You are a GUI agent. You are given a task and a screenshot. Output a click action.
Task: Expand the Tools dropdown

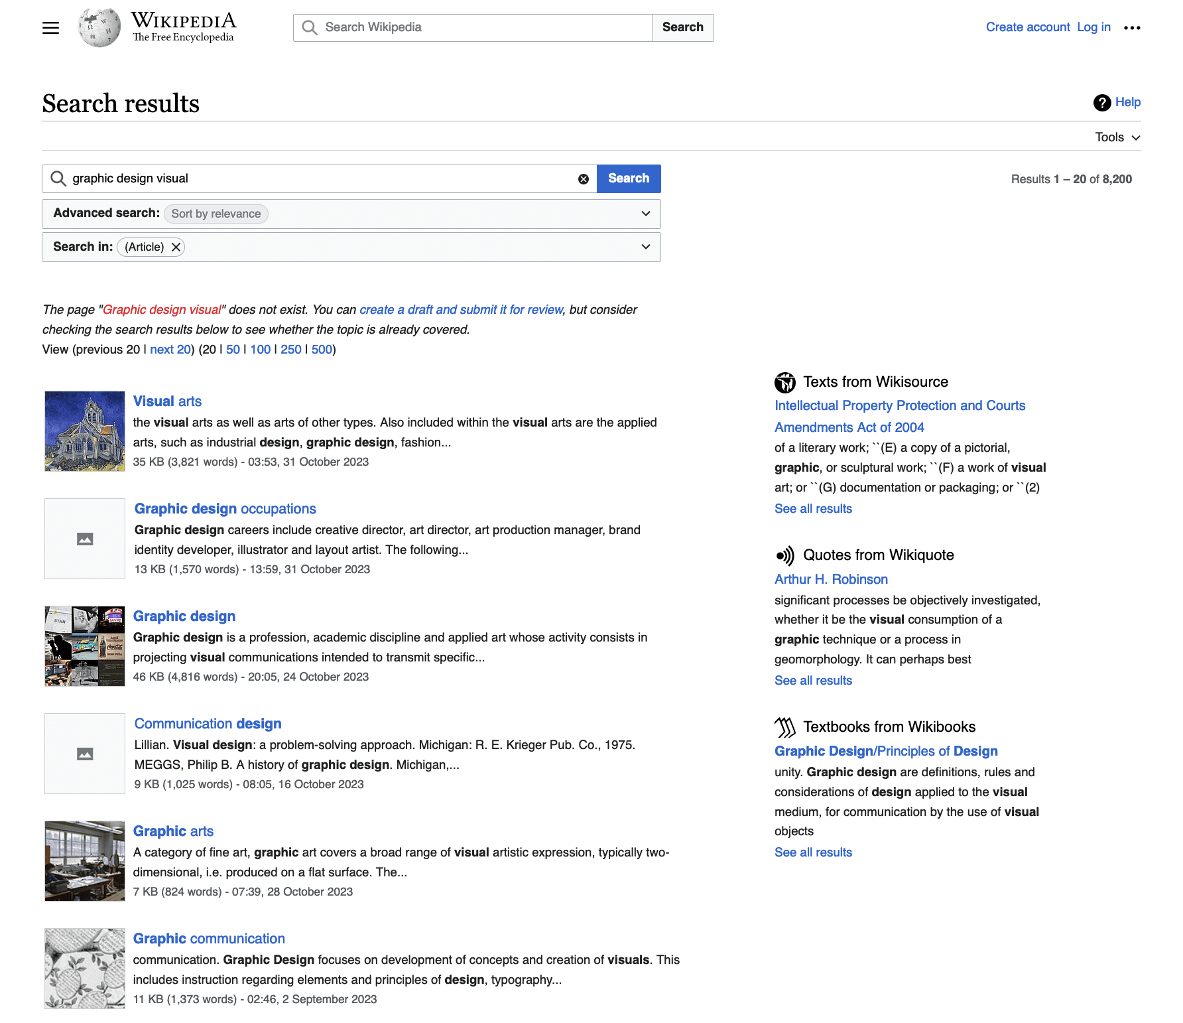point(1117,137)
